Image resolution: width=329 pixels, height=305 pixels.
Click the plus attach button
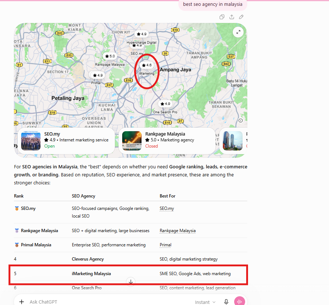pos(22,302)
